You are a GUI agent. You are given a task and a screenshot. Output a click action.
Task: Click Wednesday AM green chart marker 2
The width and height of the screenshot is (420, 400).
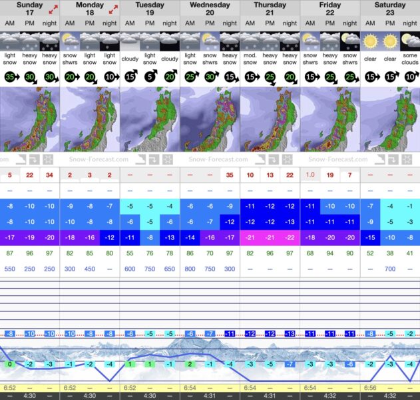tap(190, 364)
